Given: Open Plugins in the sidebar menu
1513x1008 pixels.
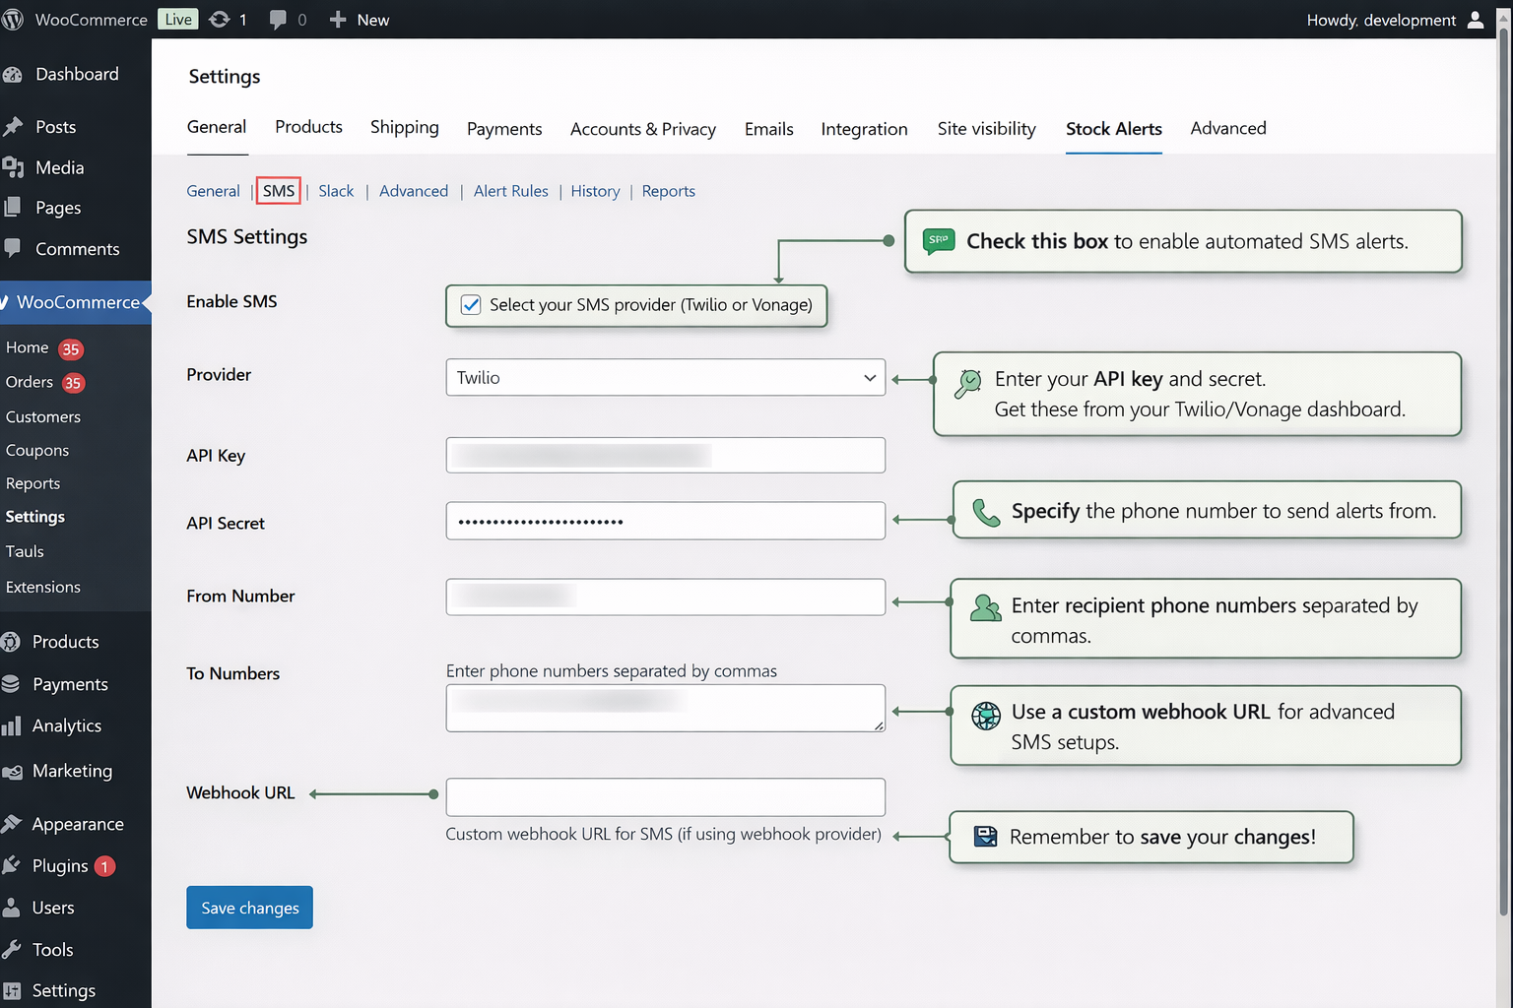Looking at the screenshot, I should [60, 866].
